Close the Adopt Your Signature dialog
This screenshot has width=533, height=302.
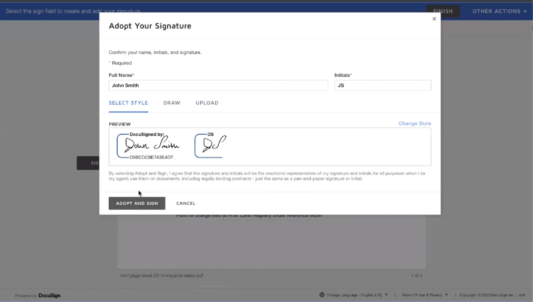pyautogui.click(x=434, y=18)
